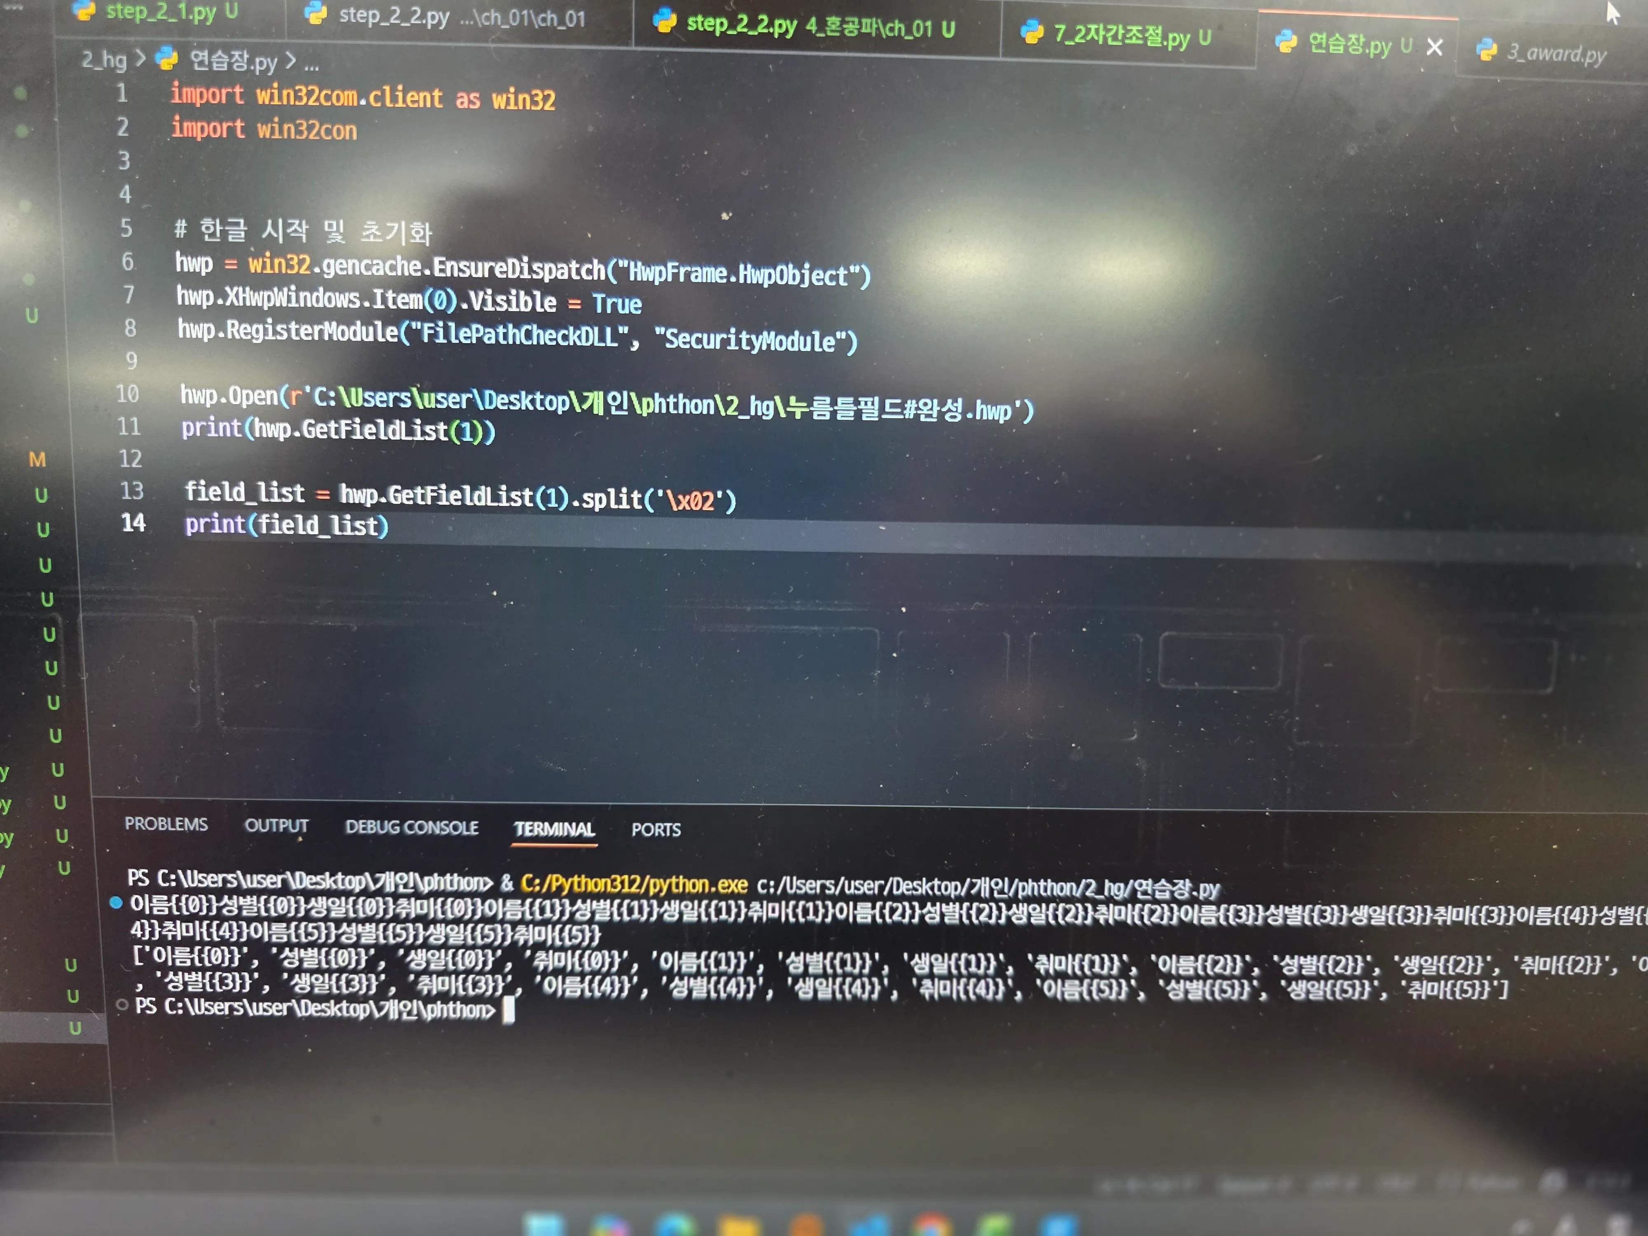Click the 'import win32con' line
This screenshot has height=1236, width=1648.
point(264,129)
